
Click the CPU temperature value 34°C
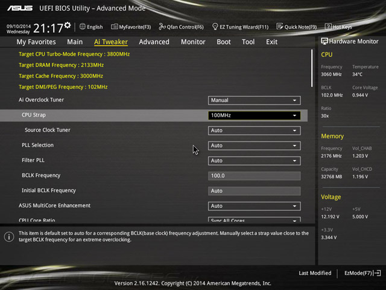click(x=357, y=74)
